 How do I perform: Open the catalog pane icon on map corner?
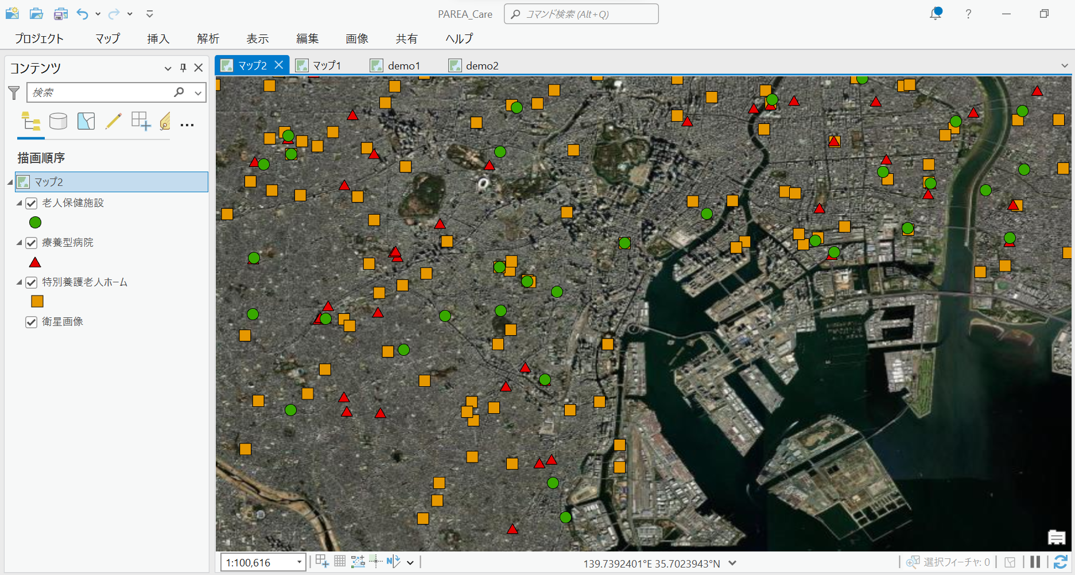coord(1057,537)
